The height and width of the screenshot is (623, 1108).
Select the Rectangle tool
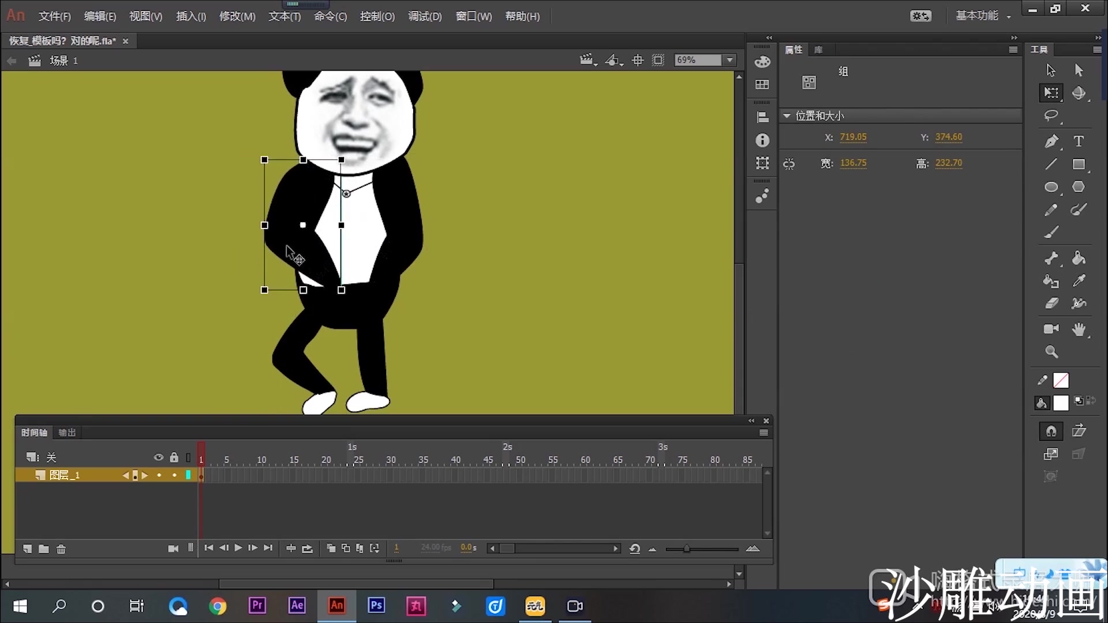coord(1079,164)
